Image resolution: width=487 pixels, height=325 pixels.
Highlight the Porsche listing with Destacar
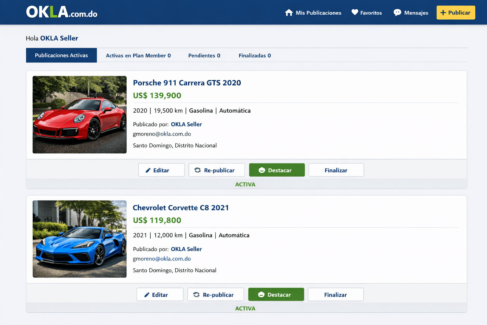click(x=277, y=170)
